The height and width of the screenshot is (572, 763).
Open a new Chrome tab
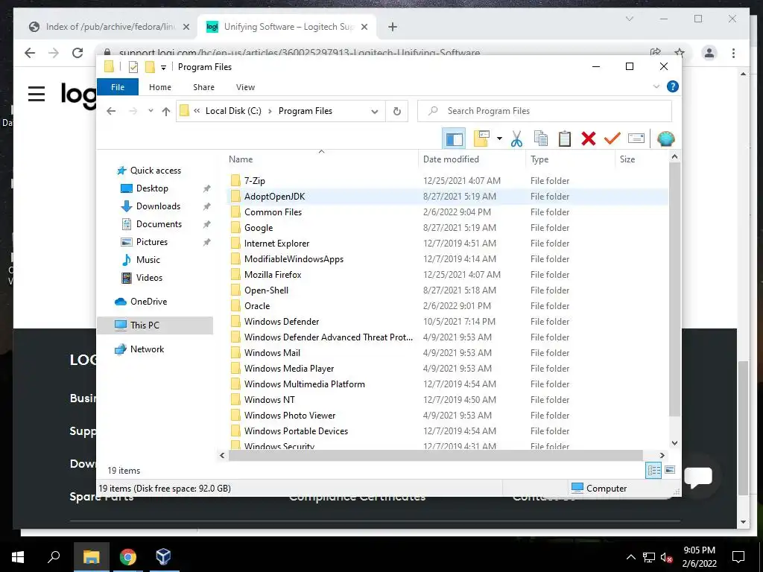[393, 27]
